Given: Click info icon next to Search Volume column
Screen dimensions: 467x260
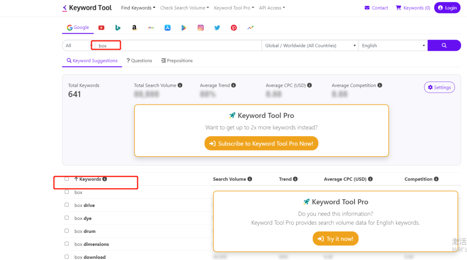Looking at the screenshot, I should (249, 179).
